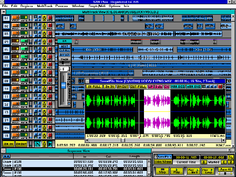Open the SawPlus transport panel control box
Screen dimensions: 236x177
(156, 157)
